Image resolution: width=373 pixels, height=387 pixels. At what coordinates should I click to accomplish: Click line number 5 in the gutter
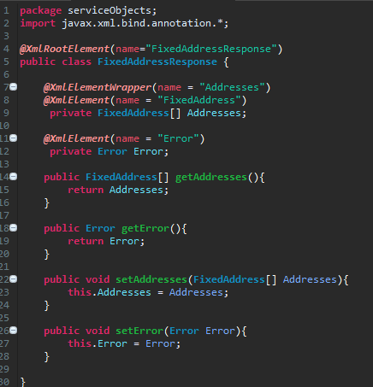[6, 62]
